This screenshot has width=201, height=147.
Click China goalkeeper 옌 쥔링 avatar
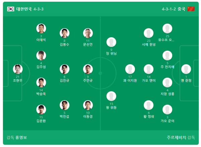point(186,69)
